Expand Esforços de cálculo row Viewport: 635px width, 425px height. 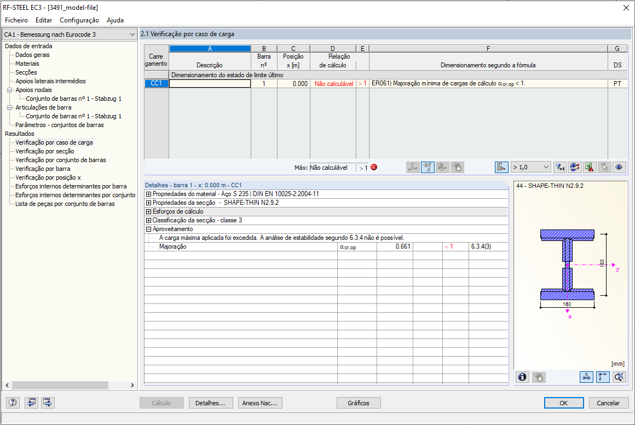click(x=148, y=212)
